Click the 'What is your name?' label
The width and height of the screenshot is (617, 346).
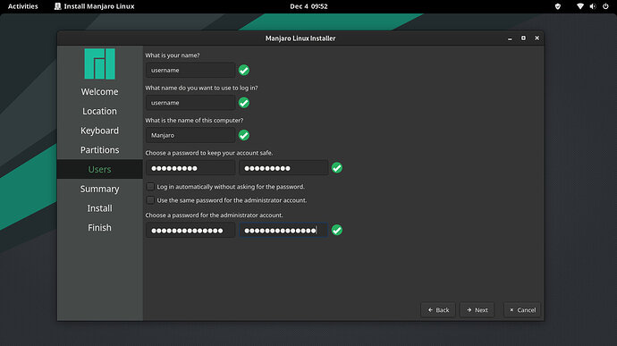[x=173, y=55]
